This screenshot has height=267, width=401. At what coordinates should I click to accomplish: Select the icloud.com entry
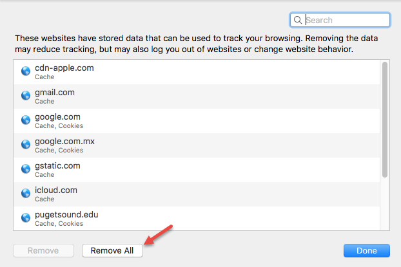pos(197,194)
